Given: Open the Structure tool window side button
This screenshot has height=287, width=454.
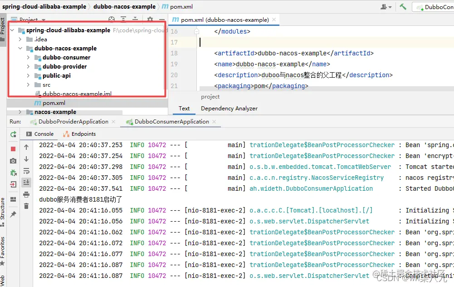Looking at the screenshot, I should pos(3,211).
